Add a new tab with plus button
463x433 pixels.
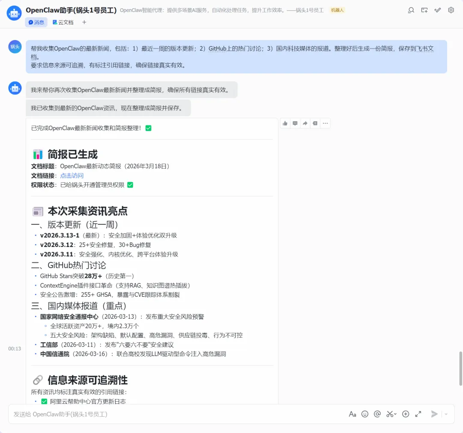pos(84,22)
